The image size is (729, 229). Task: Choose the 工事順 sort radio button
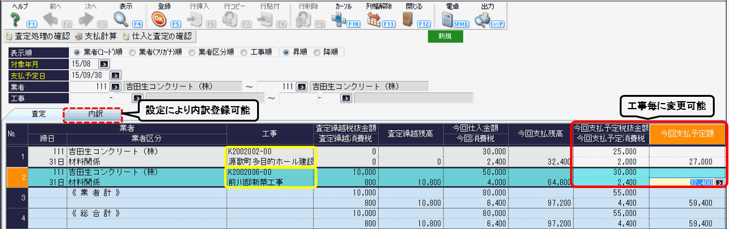[243, 53]
